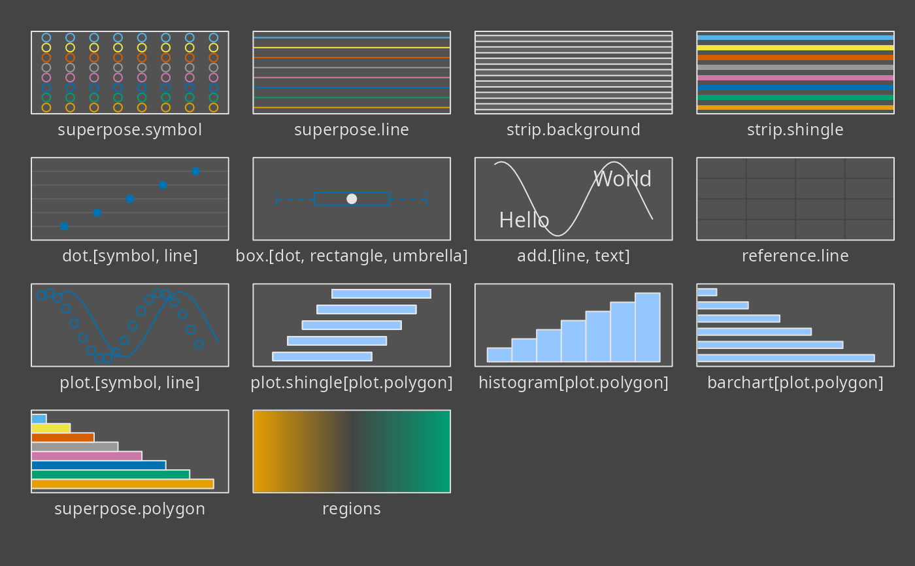
Task: Click the "World" text in add panel
Action: point(622,179)
